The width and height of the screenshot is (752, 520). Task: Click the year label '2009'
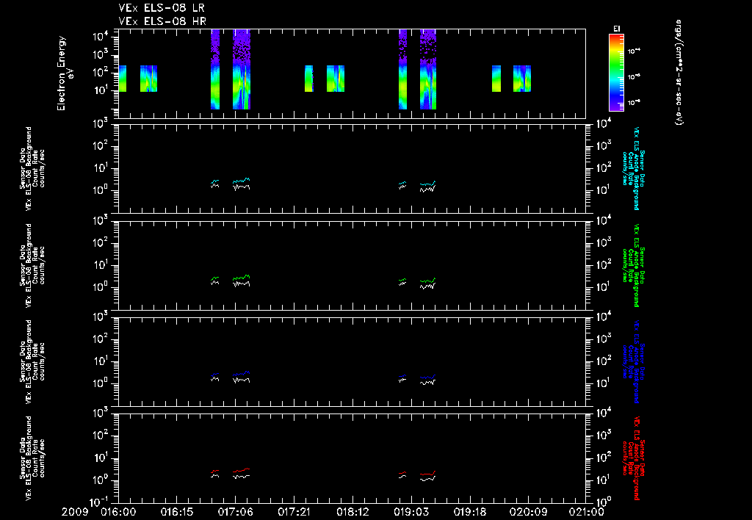75,512
